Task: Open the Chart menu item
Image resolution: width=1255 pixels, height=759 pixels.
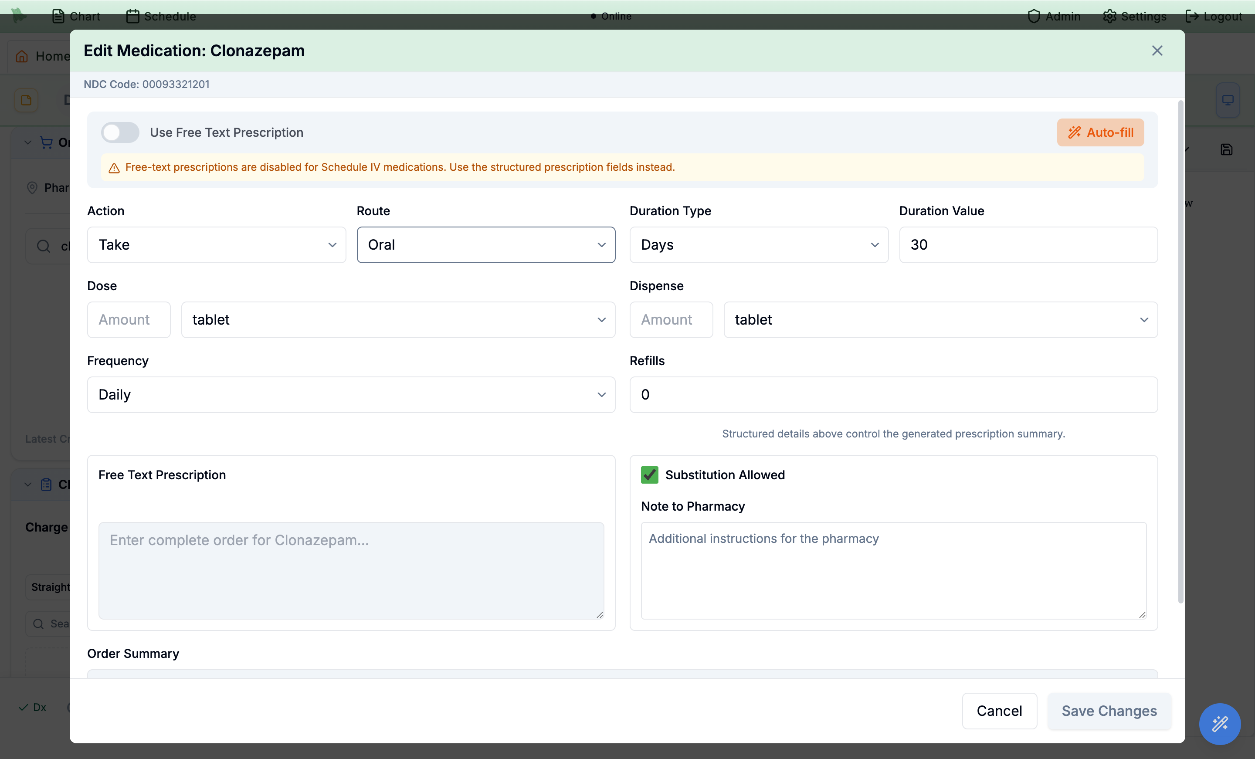Action: (76, 16)
